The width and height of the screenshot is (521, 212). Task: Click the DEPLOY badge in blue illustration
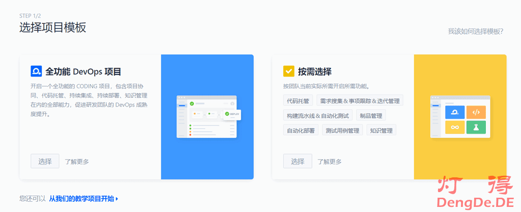pos(231,114)
